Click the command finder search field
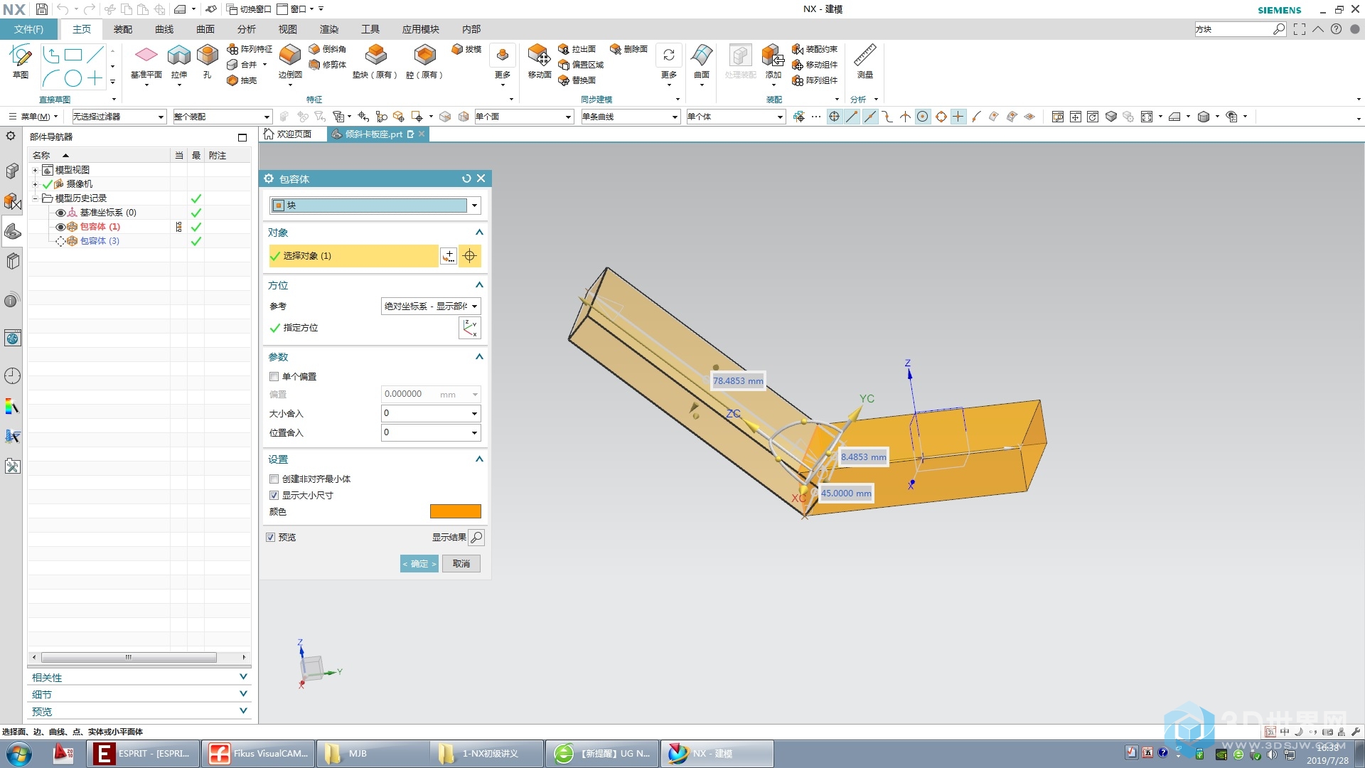Image resolution: width=1365 pixels, height=768 pixels. pos(1233,29)
